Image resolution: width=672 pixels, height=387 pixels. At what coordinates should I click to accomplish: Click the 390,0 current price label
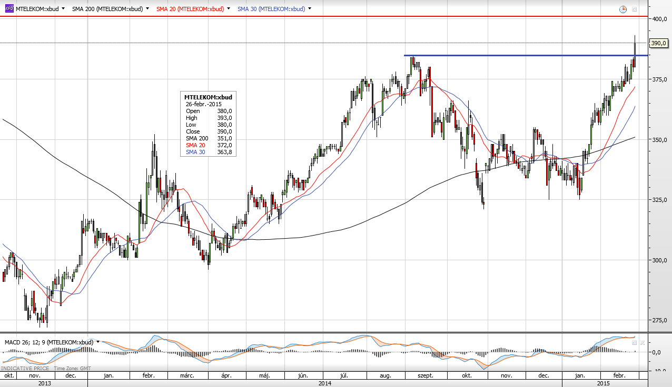click(659, 43)
